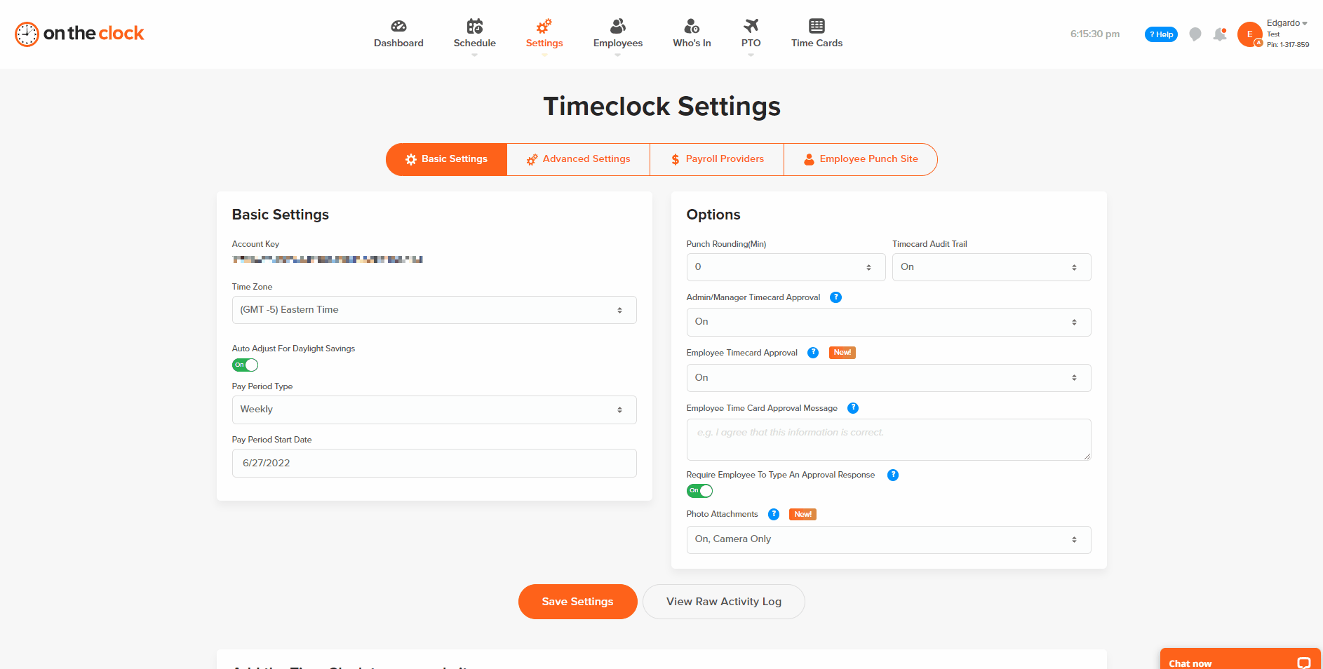
Task: Disable Require Employee To Type An Approval Response
Action: 699,491
